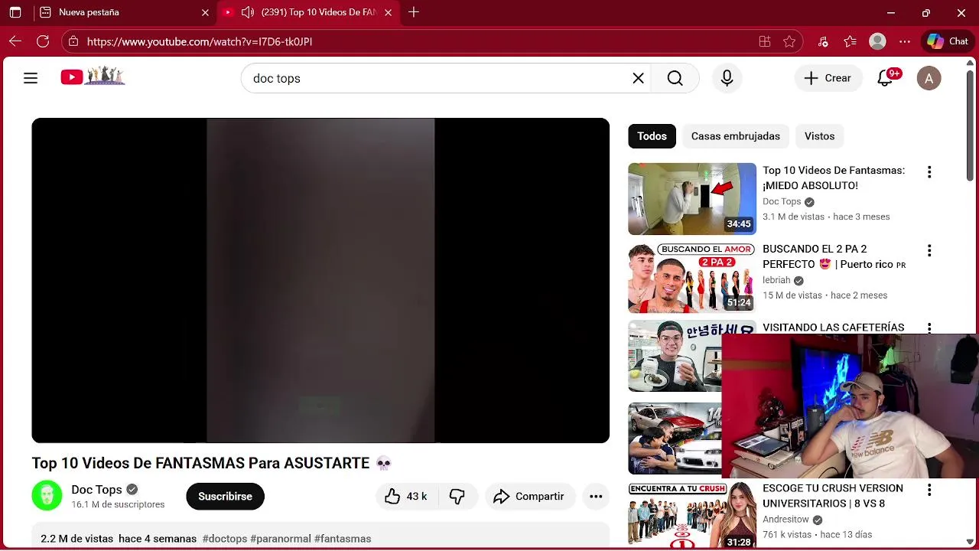The width and height of the screenshot is (979, 551).
Task: Start voice search with microphone
Action: 727,78
